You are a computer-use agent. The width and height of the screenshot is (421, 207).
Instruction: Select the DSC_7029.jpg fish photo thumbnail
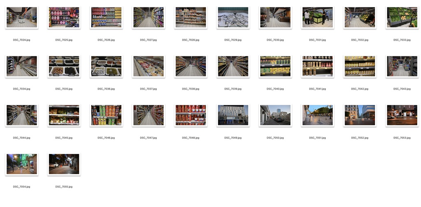point(233,17)
